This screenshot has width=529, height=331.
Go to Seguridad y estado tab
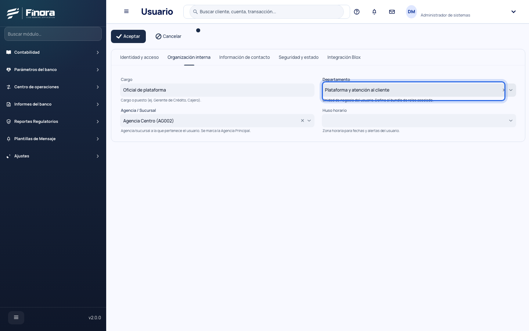(x=299, y=57)
